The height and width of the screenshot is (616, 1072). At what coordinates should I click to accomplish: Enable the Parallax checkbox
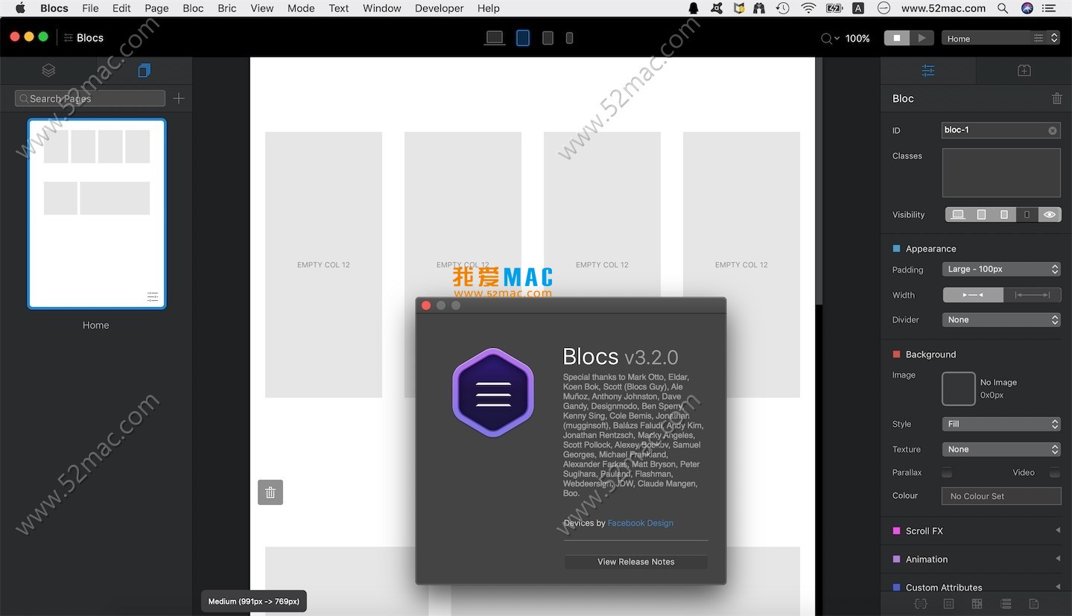[x=947, y=473]
